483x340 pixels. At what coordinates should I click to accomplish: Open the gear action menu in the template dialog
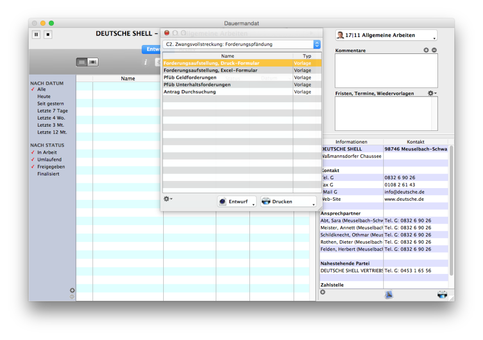click(167, 199)
